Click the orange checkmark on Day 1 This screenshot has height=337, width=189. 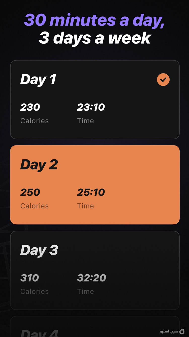(x=163, y=80)
